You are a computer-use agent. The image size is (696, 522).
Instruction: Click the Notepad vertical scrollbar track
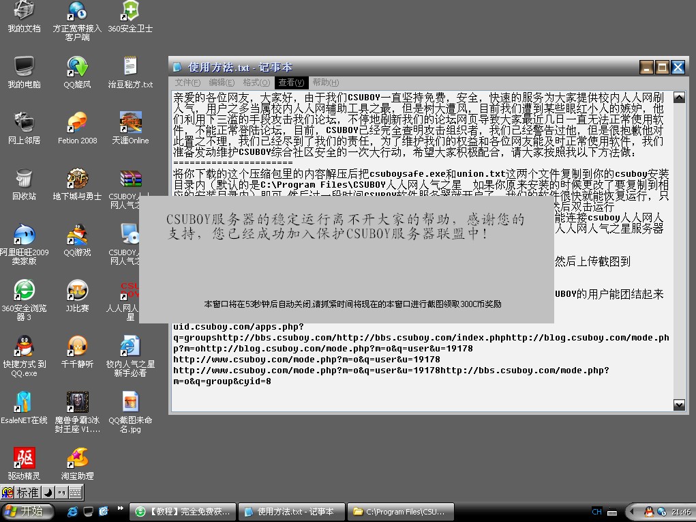click(679, 251)
